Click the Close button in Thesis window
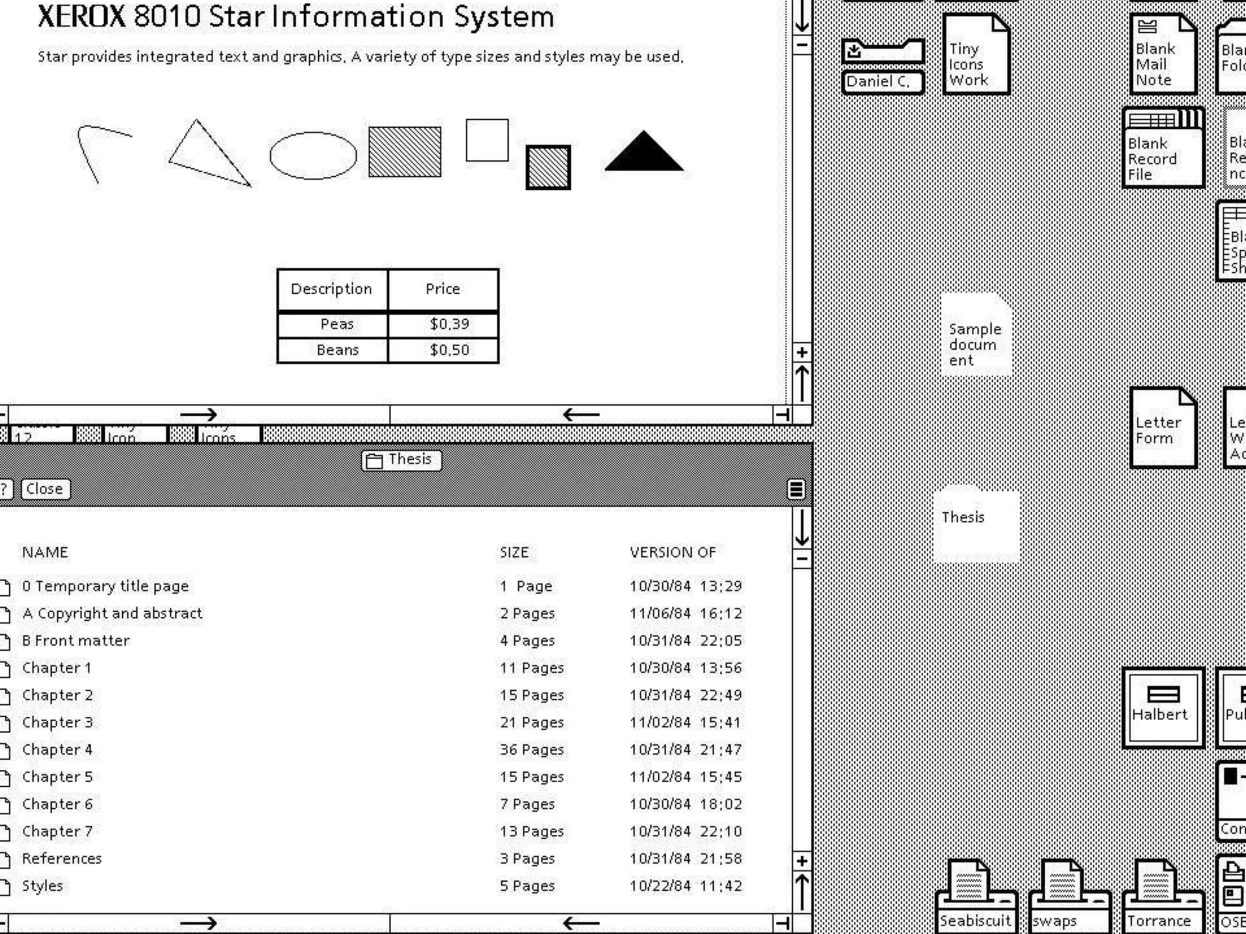 pyautogui.click(x=45, y=489)
